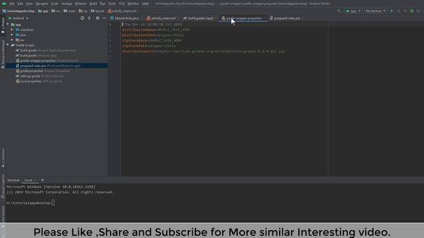Open the No Devices dropdown
Viewport: 424px width, 238px height.
(376, 11)
